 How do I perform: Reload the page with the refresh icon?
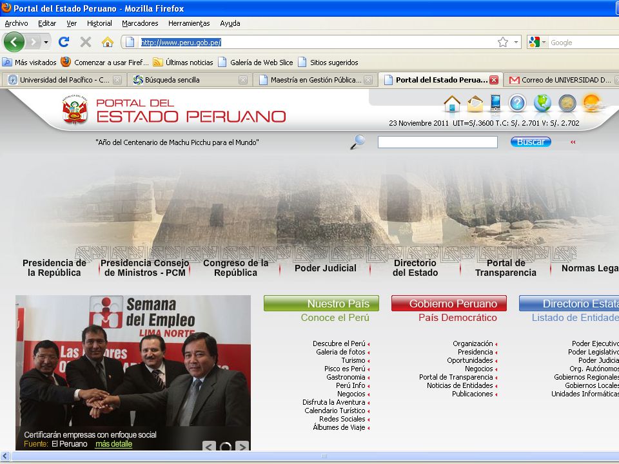(64, 42)
